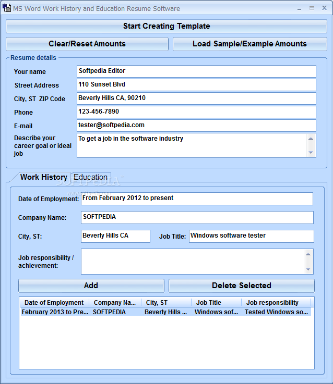Click job responsibility scrollbar up arrow
333x384 pixels.
(x=308, y=254)
